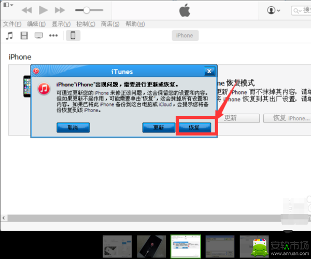Switch to the Music library icon

[x=9, y=35]
